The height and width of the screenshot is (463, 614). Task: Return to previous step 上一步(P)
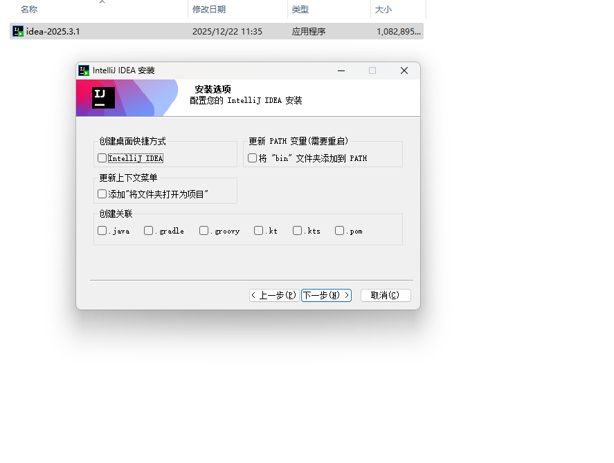click(x=274, y=295)
